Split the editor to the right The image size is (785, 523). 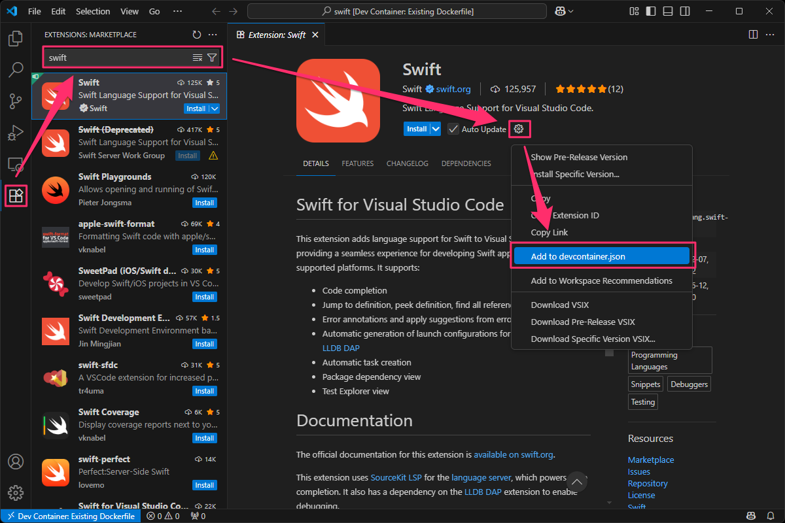coord(753,35)
